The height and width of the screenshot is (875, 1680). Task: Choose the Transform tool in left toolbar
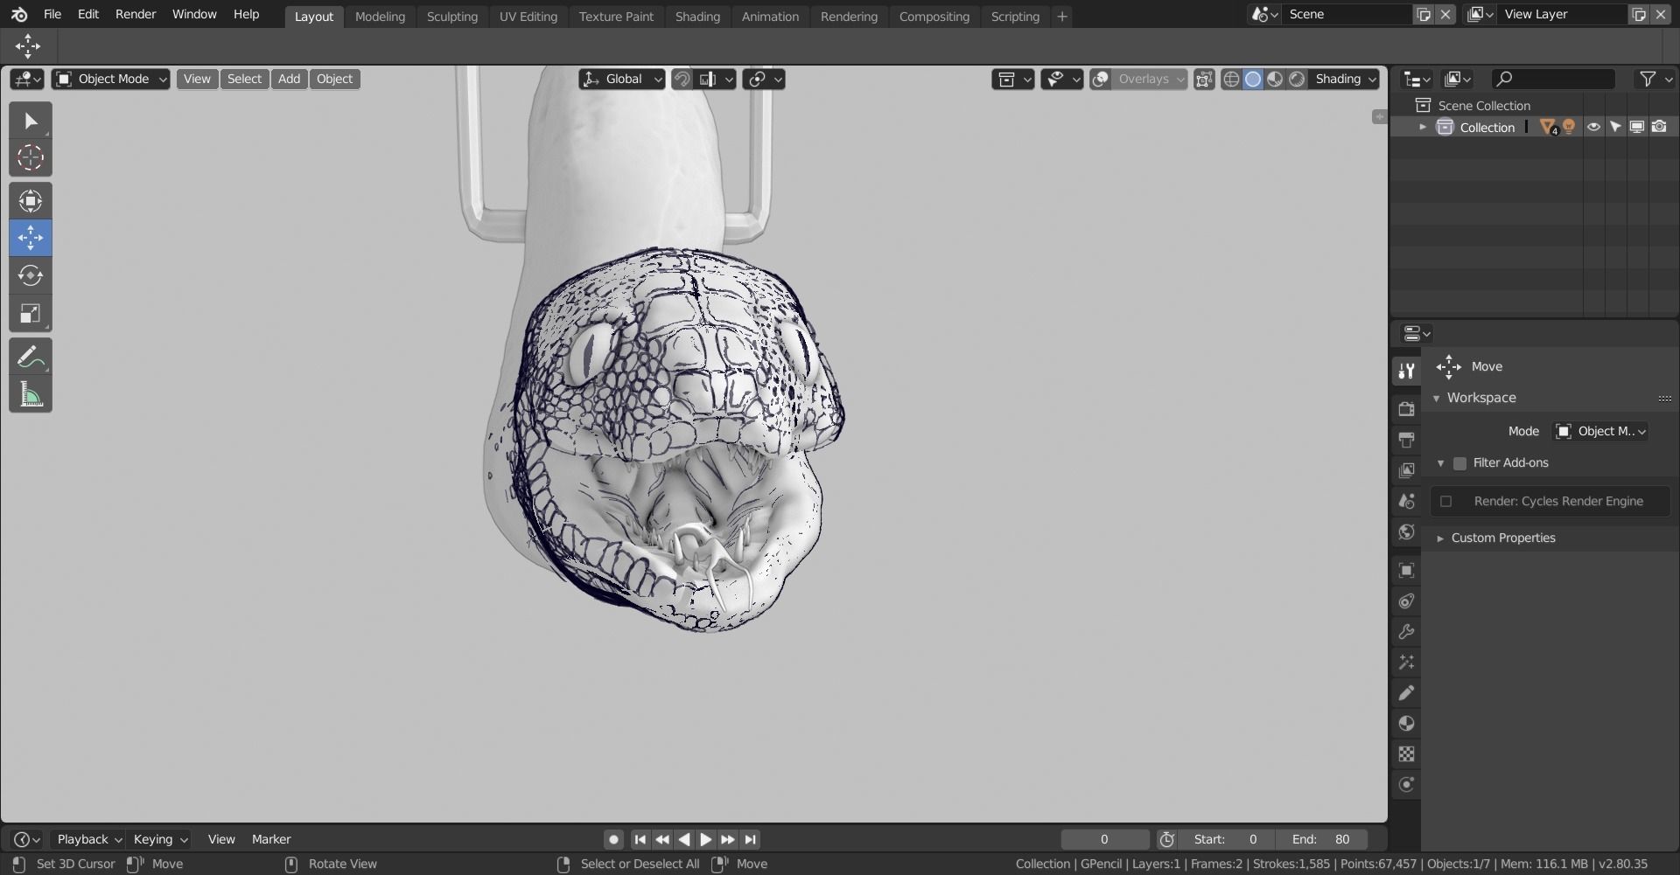[31, 201]
